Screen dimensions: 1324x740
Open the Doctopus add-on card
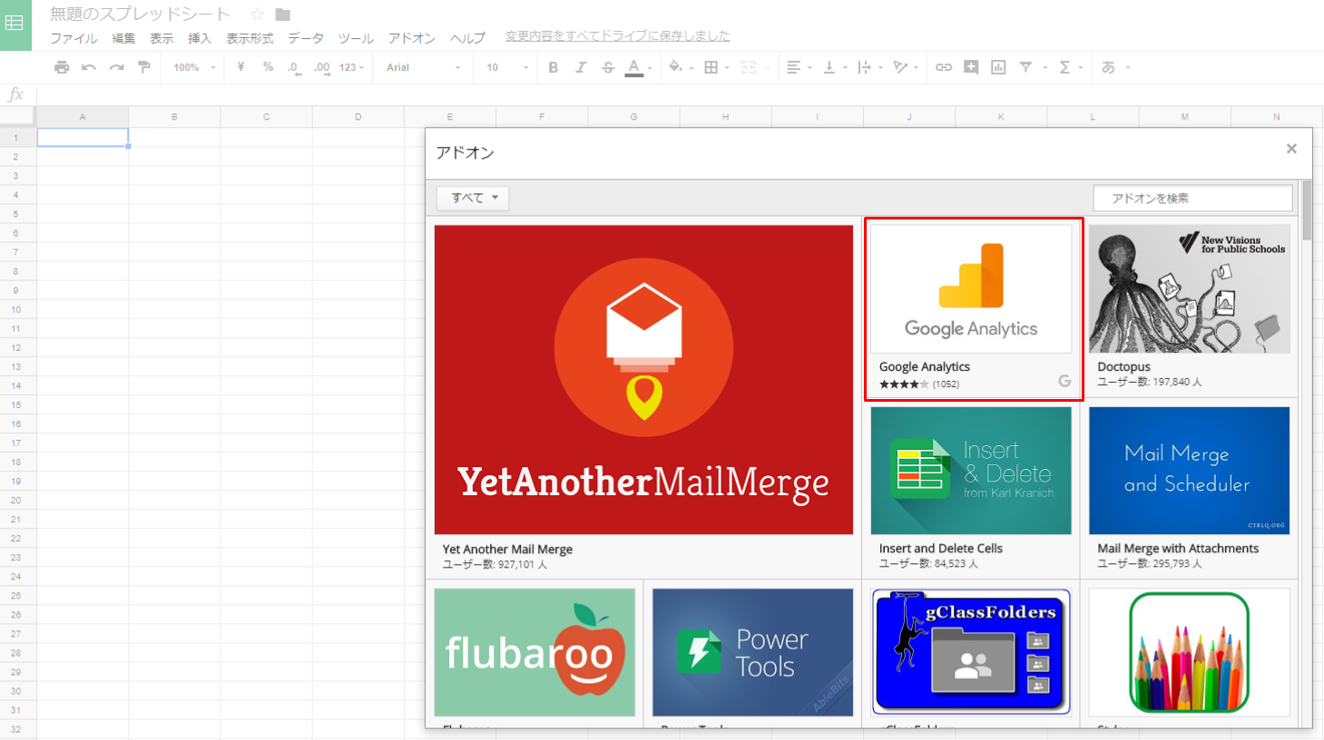tap(1189, 307)
